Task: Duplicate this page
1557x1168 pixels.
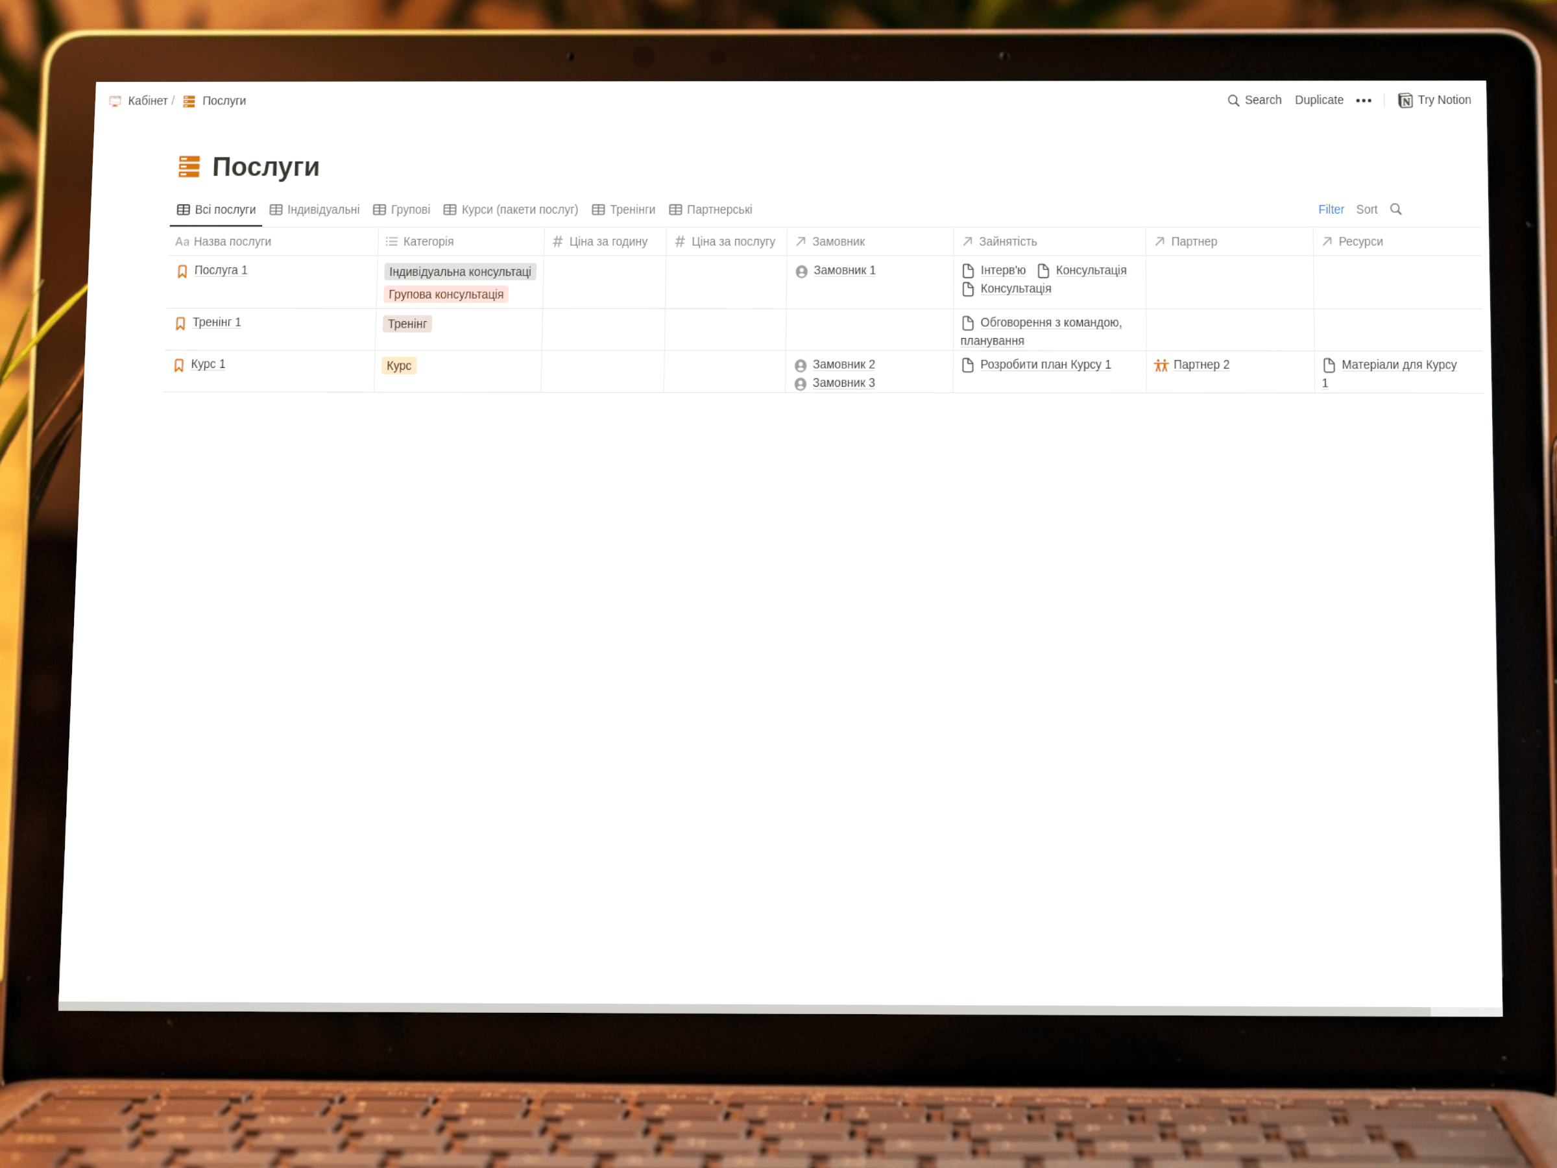Action: [1318, 100]
